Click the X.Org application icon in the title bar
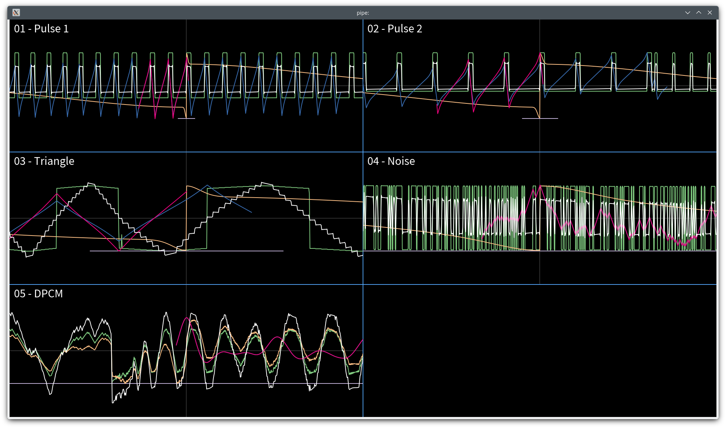The height and width of the screenshot is (428, 726). pos(16,13)
